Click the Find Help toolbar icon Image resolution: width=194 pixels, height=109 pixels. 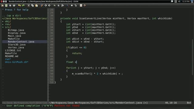[85, 5]
